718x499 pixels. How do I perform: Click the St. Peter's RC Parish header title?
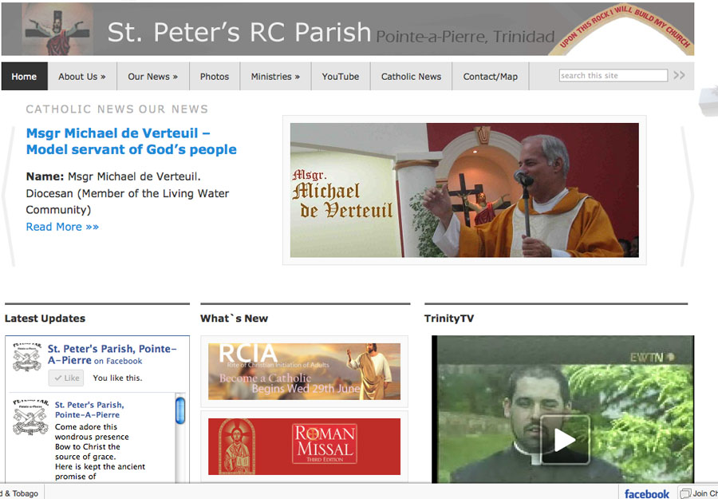coord(239,32)
